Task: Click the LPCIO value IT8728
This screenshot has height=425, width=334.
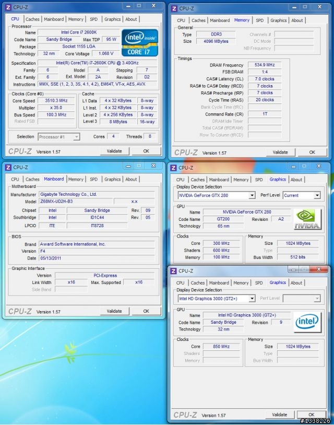Action: pyautogui.click(x=97, y=226)
